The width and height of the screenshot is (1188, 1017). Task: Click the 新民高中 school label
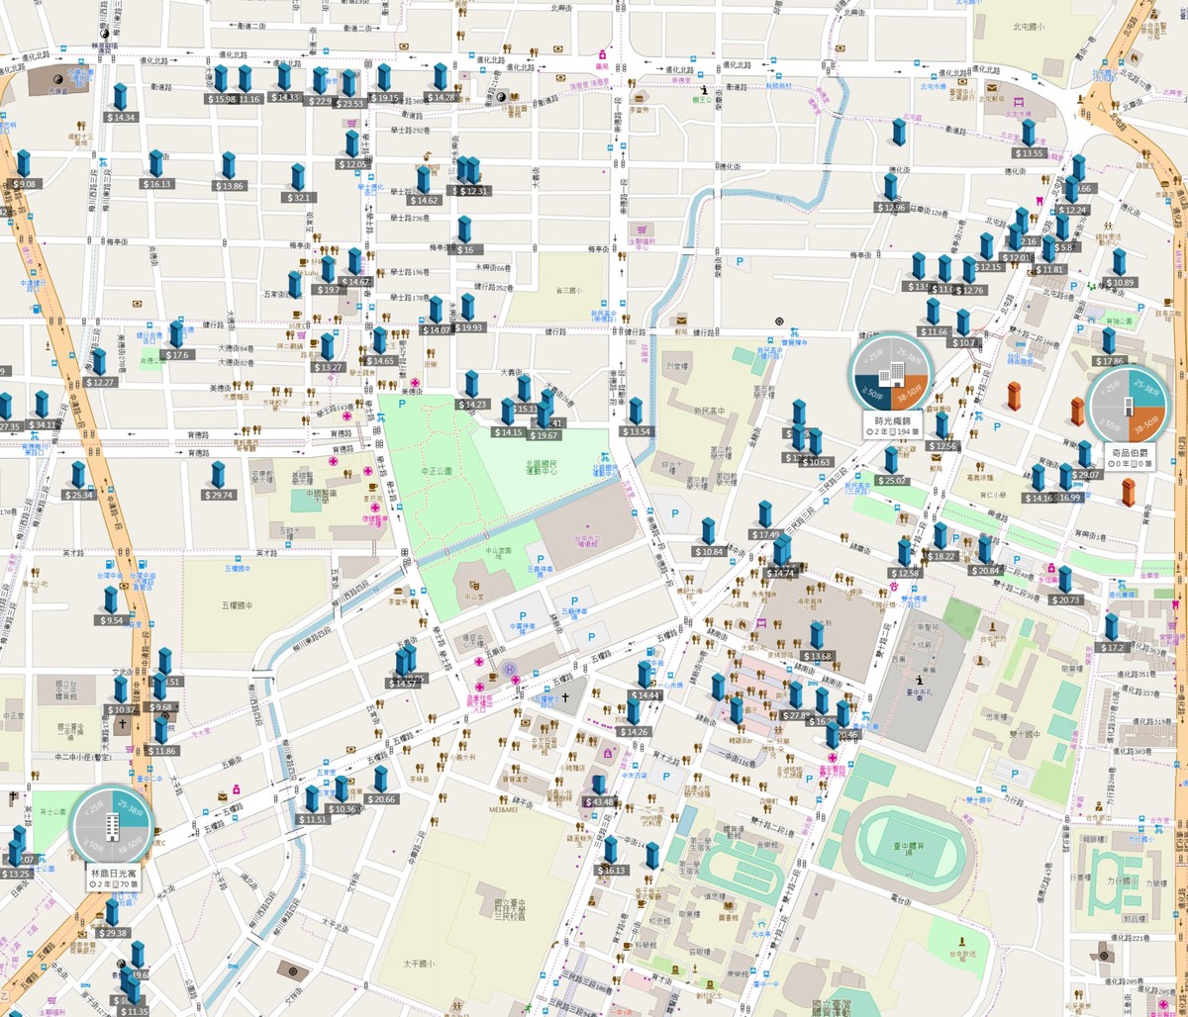coord(708,412)
